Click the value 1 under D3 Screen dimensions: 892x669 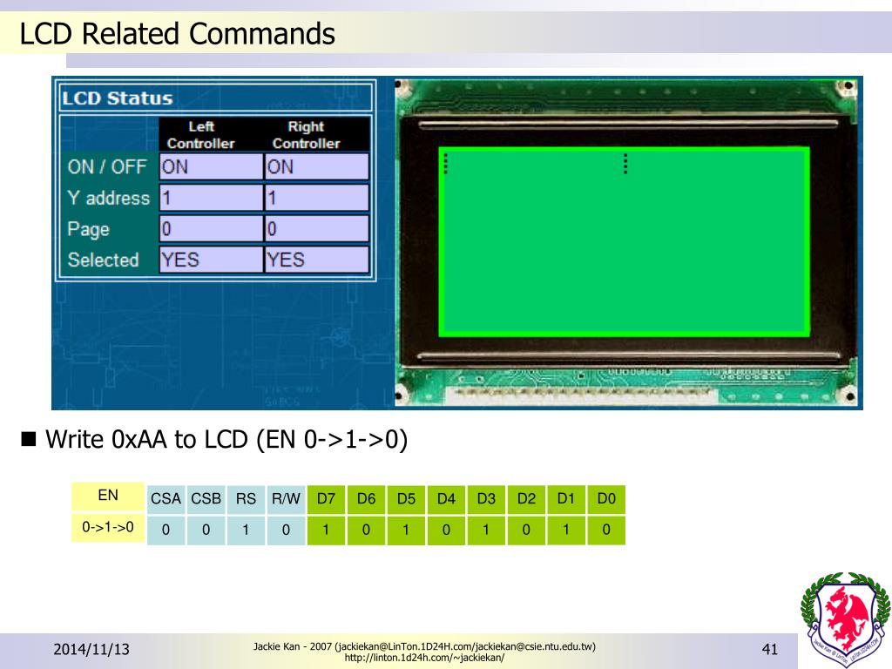point(486,530)
